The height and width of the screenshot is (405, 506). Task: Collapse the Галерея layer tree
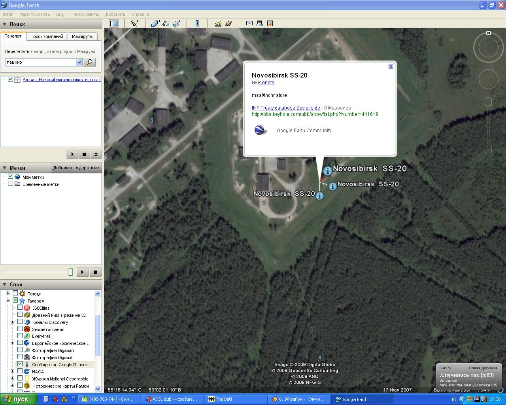[8, 301]
